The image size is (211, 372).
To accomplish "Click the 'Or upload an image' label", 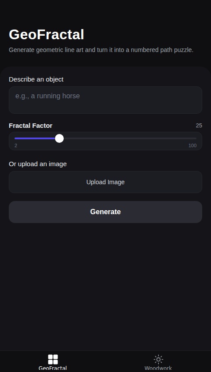I will [x=38, y=164].
